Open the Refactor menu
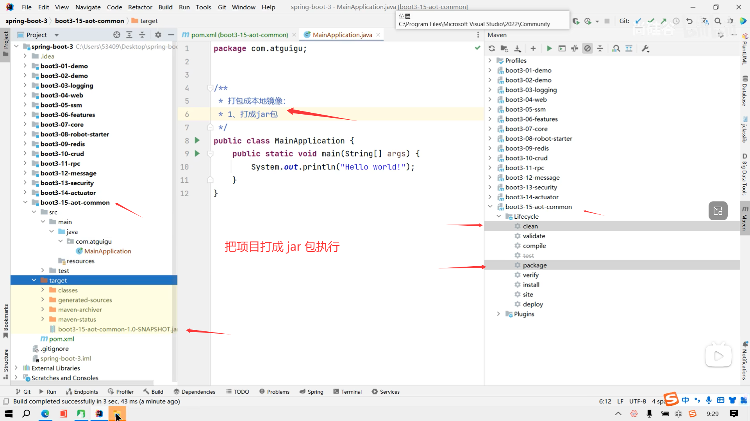 [140, 7]
